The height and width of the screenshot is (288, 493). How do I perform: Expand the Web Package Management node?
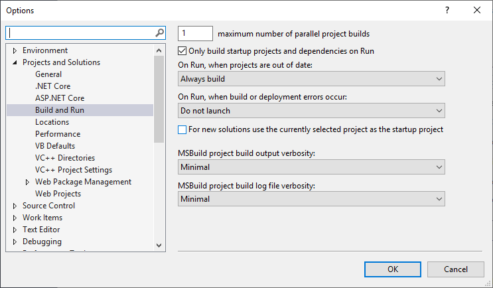point(27,182)
